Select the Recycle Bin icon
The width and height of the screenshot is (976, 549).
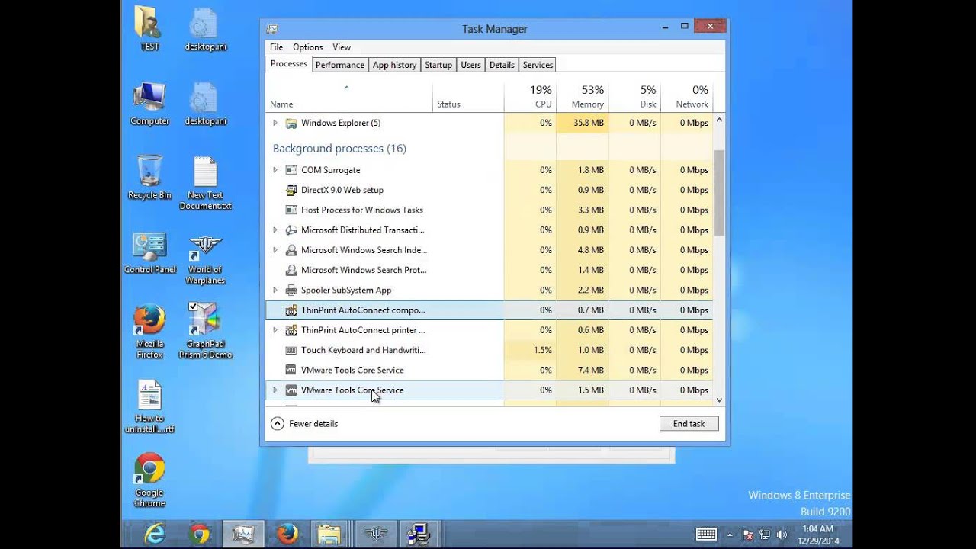coord(149,178)
